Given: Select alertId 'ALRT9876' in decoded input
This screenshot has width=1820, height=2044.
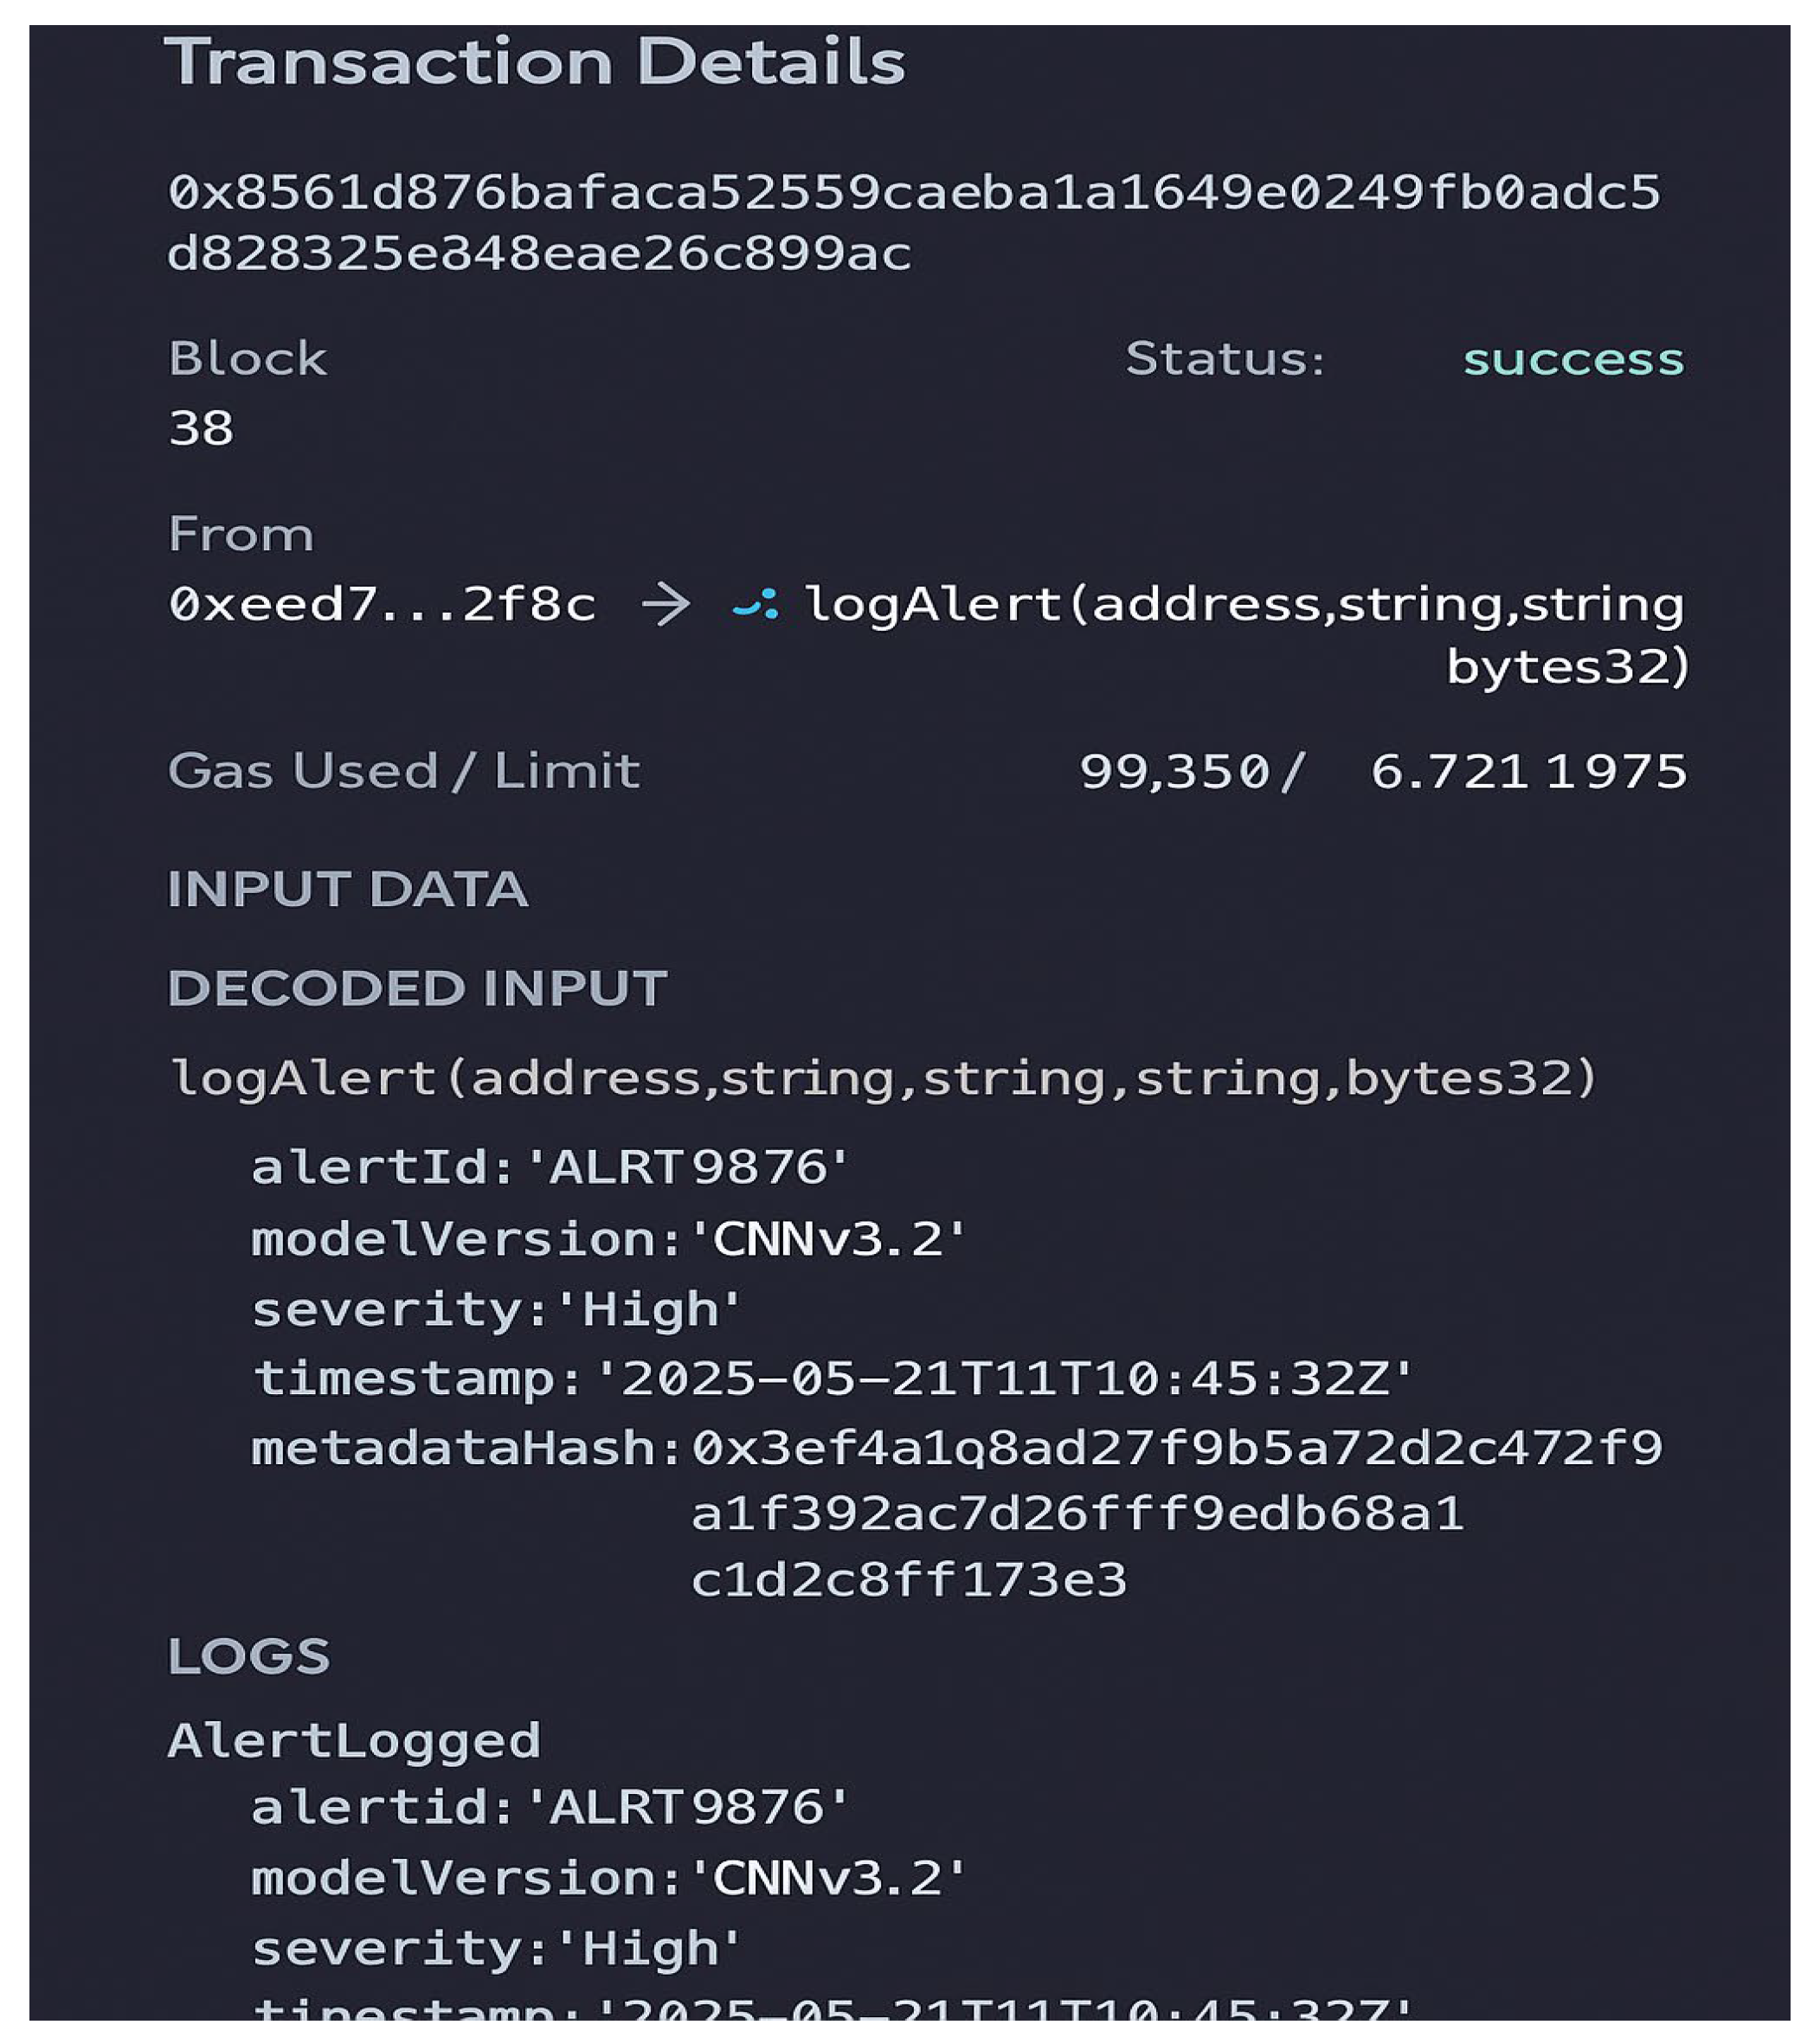Looking at the screenshot, I should pyautogui.click(x=686, y=1167).
